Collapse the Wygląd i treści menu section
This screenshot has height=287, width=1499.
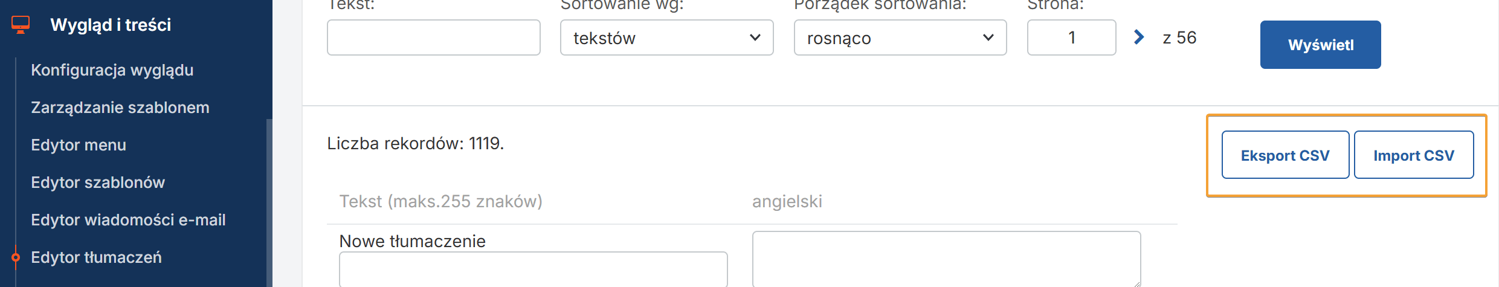click(x=111, y=25)
